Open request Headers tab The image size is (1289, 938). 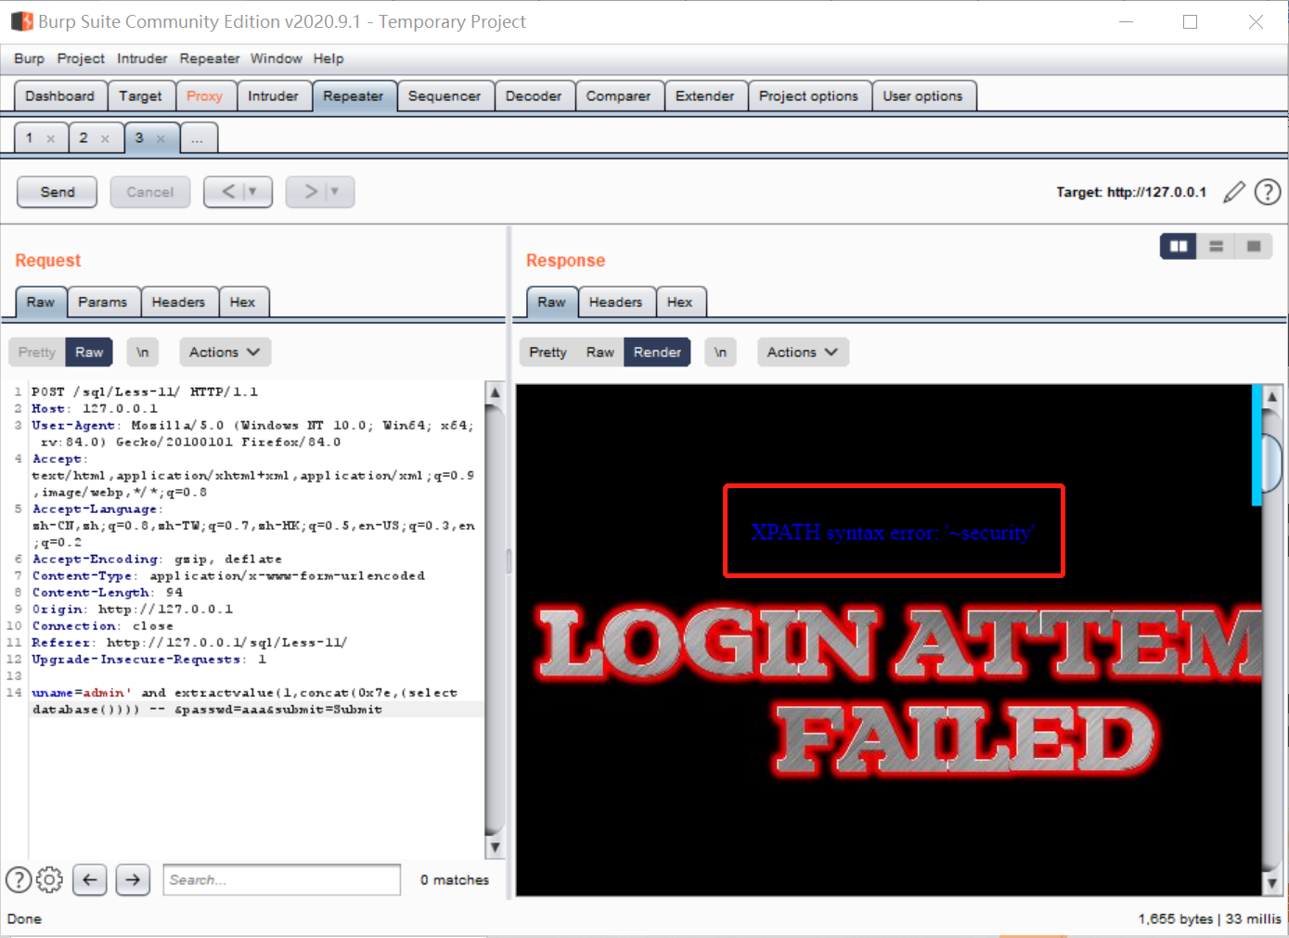pyautogui.click(x=178, y=302)
